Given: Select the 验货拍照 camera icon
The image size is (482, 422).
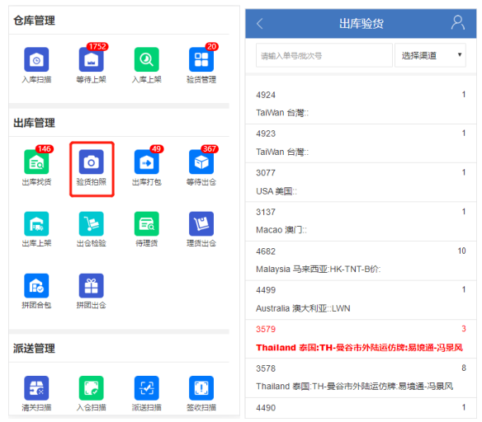Looking at the screenshot, I should pos(92,162).
